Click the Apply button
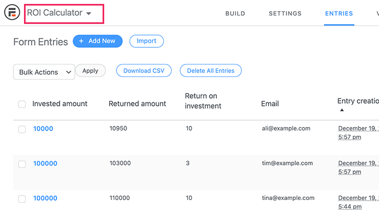The height and width of the screenshot is (210, 379). pyautogui.click(x=90, y=71)
